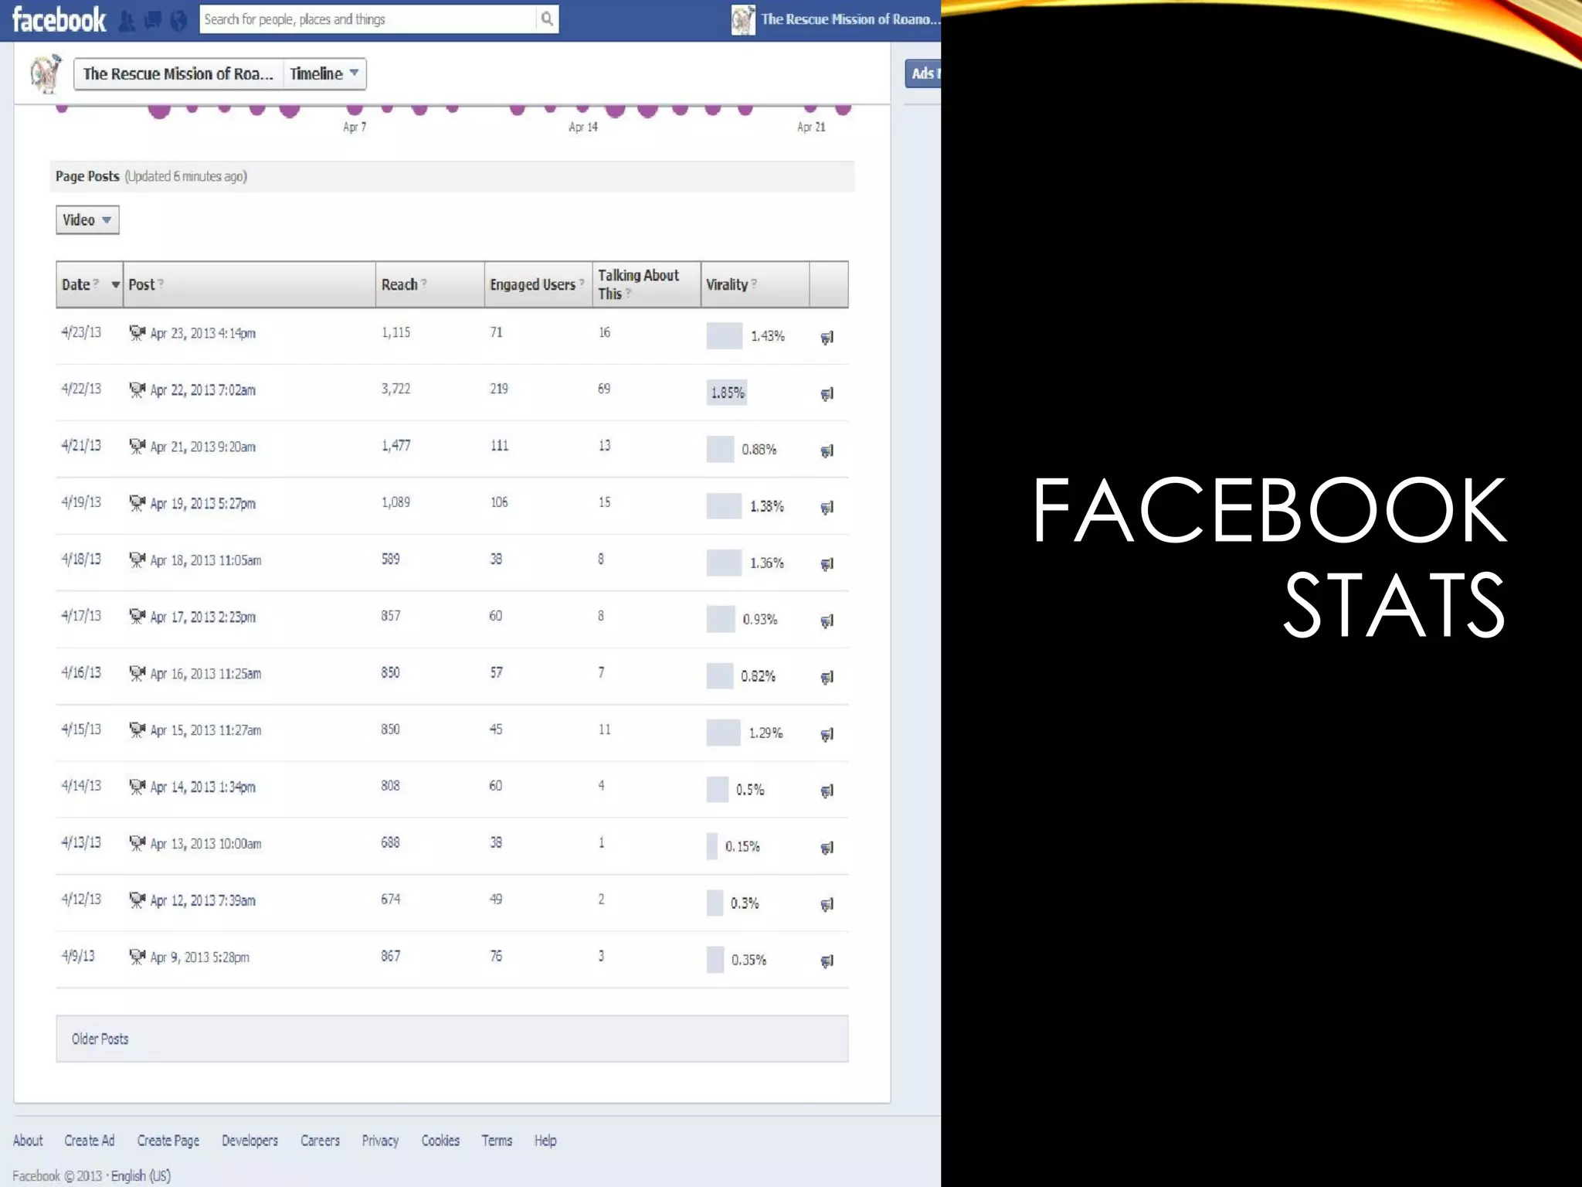Click video icon for Apr 14 post
Image resolution: width=1582 pixels, height=1187 pixels.
point(137,787)
